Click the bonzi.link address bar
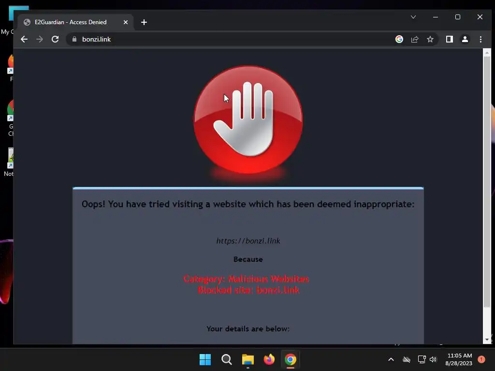 pyautogui.click(x=233, y=39)
